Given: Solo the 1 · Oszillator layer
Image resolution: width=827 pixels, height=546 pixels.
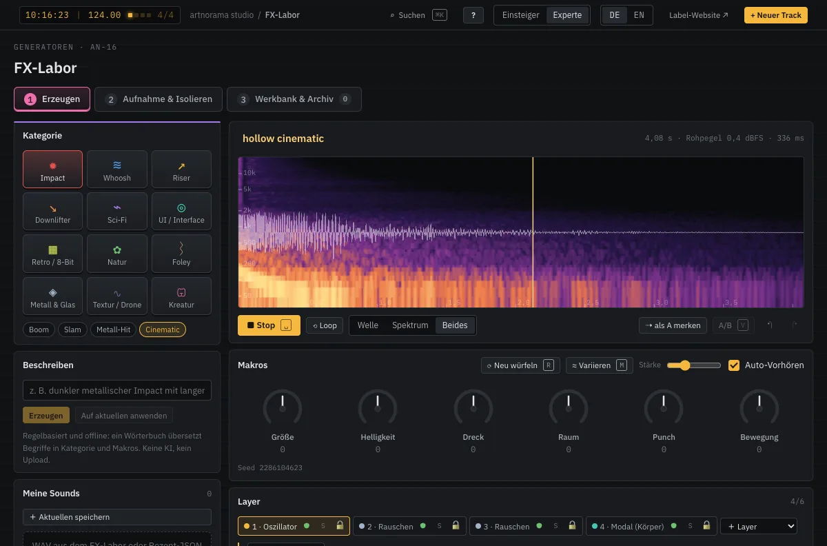Looking at the screenshot, I should (x=323, y=526).
